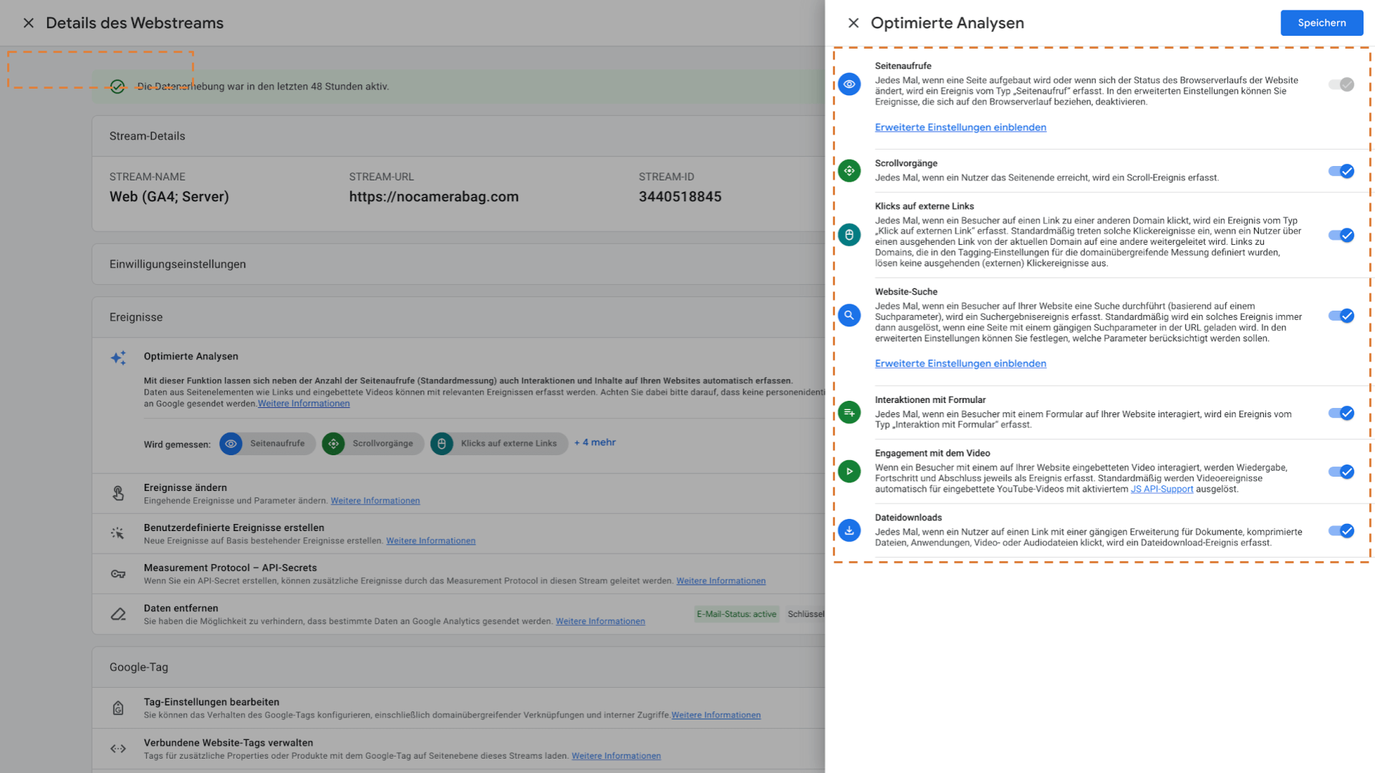1375x773 pixels.
Task: Open Tag-Einstellungen bearbeiten entry
Action: [211, 702]
